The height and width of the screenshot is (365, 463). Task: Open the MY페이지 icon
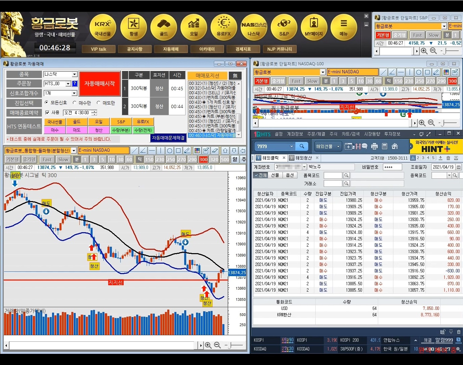pyautogui.click(x=314, y=27)
